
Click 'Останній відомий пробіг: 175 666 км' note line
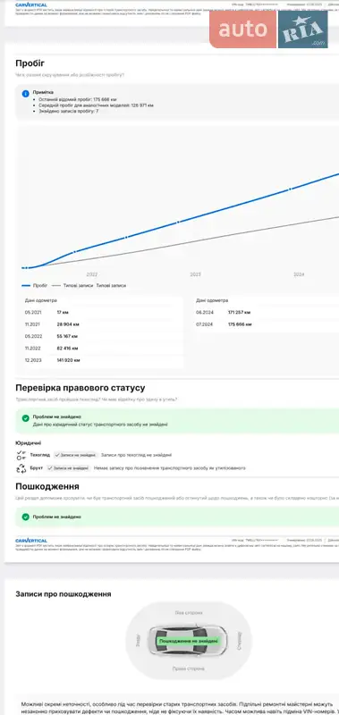(78, 99)
